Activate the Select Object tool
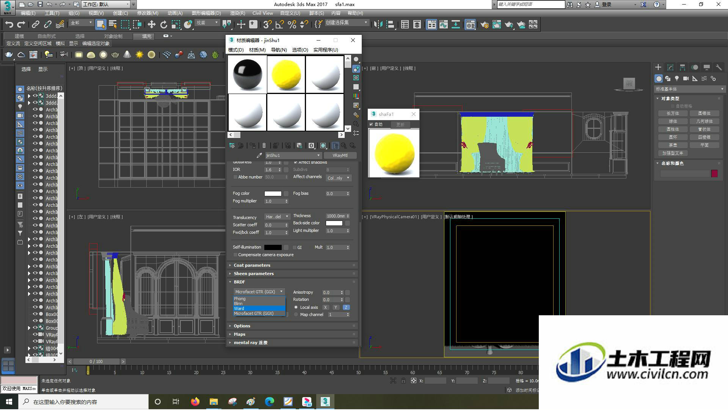This screenshot has width=728, height=410. click(x=100, y=25)
